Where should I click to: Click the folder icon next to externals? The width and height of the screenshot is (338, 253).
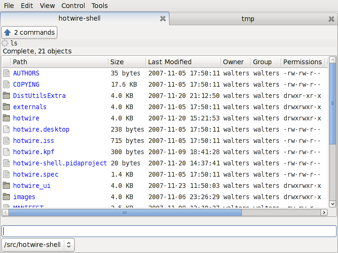[7, 107]
